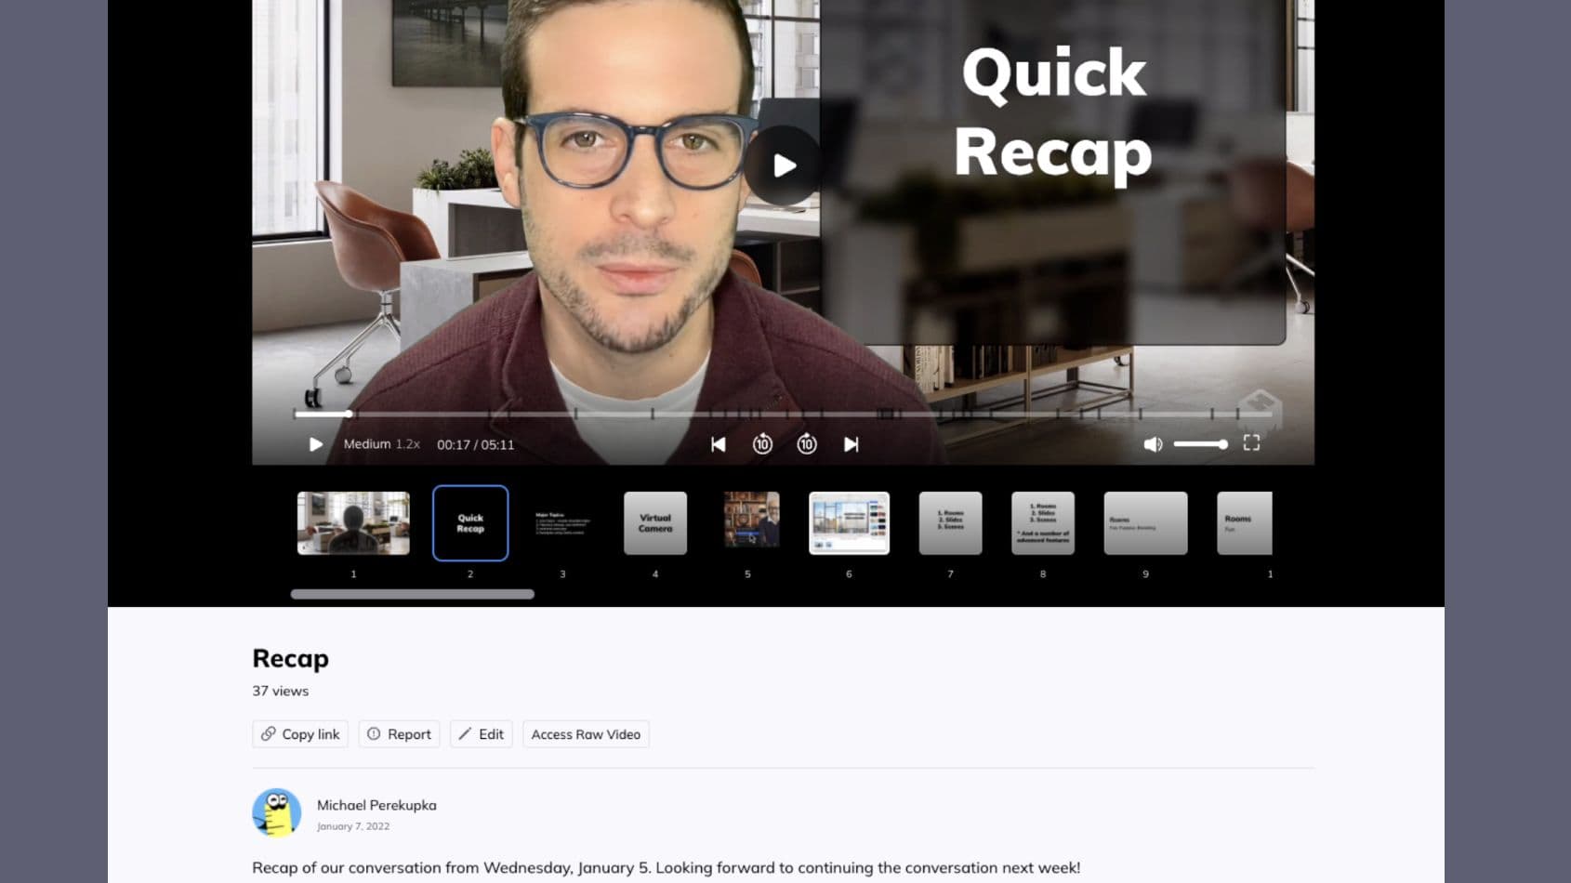
Task: Click the play icon in the control bar
Action: click(315, 444)
